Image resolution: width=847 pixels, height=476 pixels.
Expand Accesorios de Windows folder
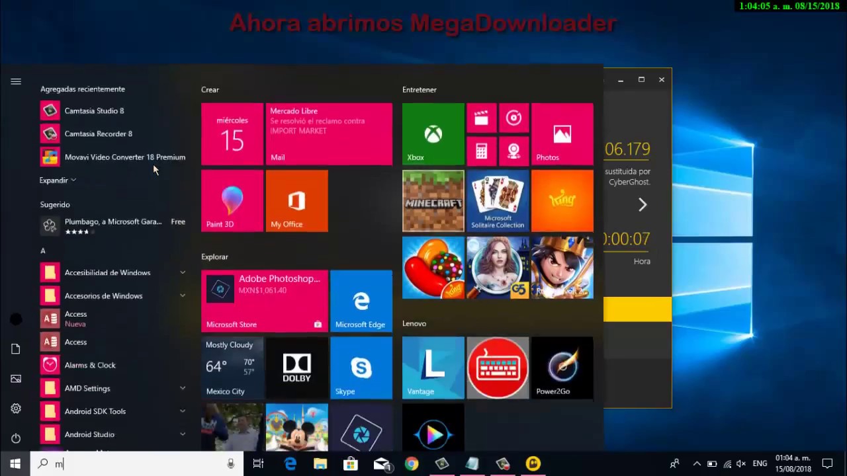pos(112,296)
